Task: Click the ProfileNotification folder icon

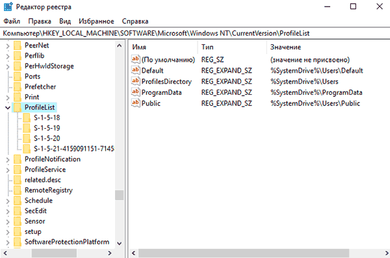Action: point(18,159)
